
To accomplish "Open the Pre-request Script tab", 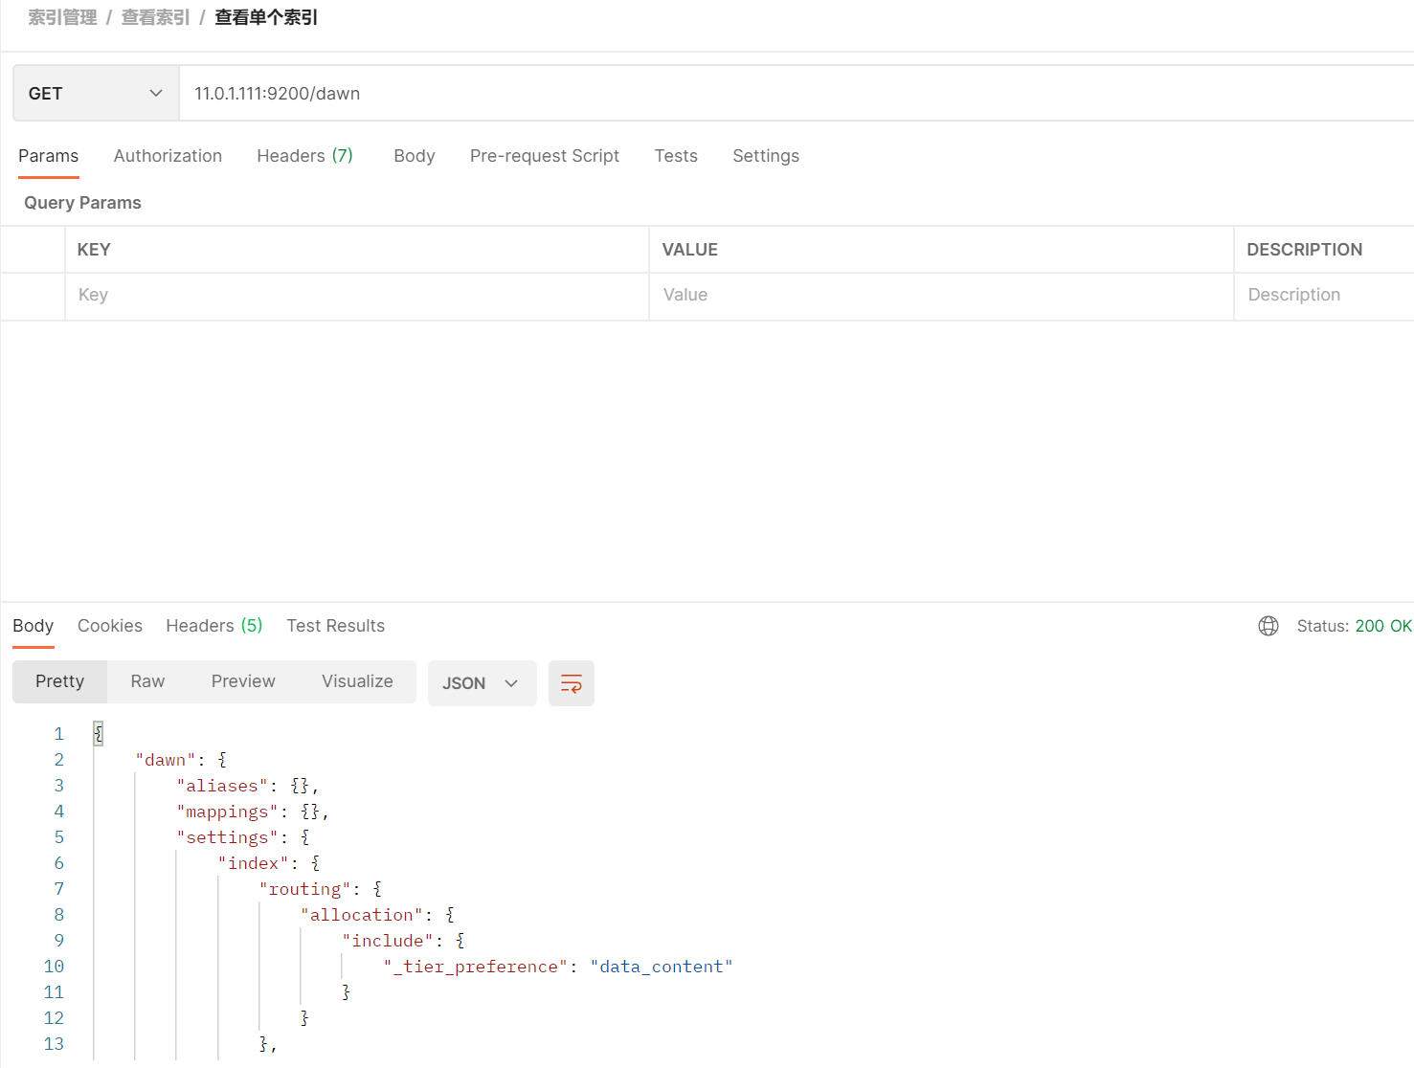I will (x=545, y=156).
